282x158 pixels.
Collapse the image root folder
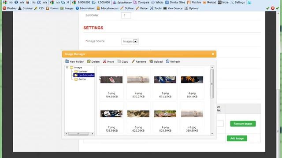click(x=67, y=67)
